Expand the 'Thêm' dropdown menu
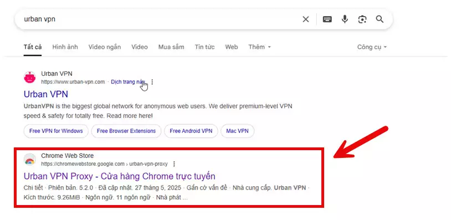451x220 pixels. pos(259,47)
